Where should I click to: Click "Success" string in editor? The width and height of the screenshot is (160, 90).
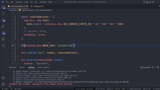(42, 63)
